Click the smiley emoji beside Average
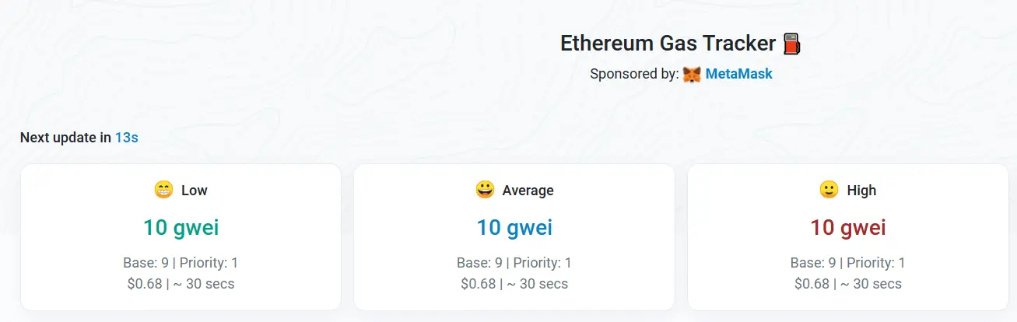The image size is (1017, 322). [x=485, y=190]
